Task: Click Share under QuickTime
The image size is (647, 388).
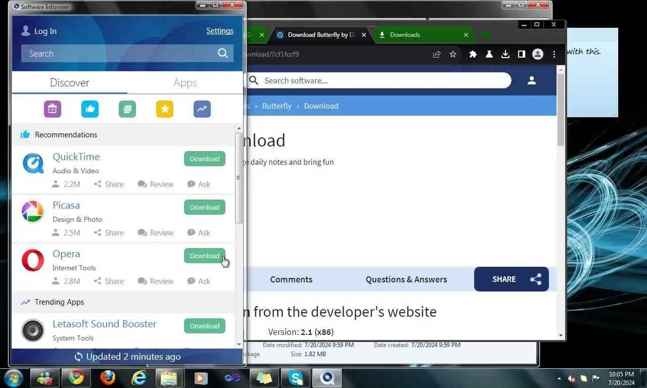Action: coord(109,184)
